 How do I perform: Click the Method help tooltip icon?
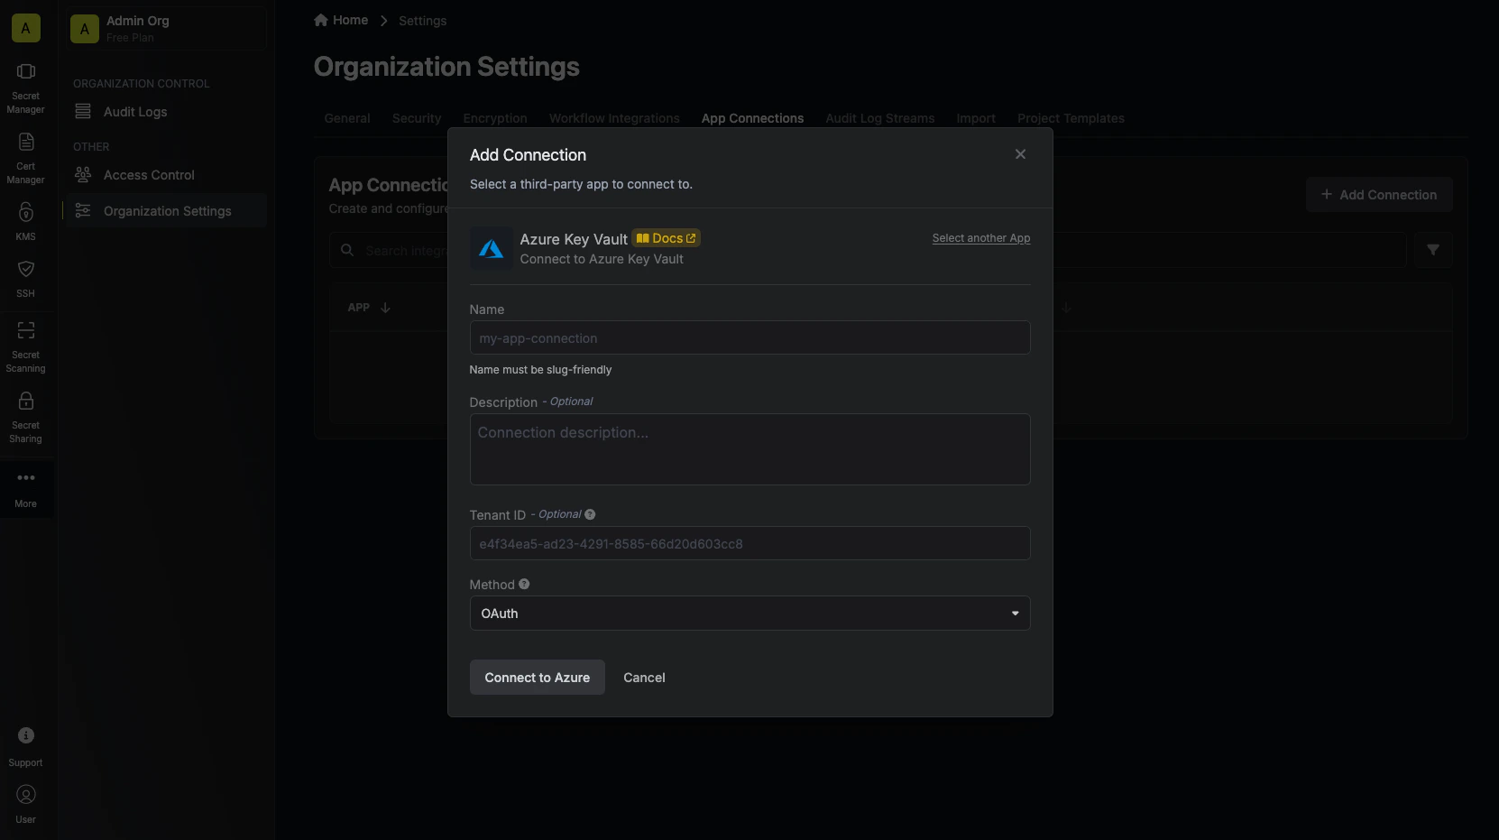[x=524, y=584]
